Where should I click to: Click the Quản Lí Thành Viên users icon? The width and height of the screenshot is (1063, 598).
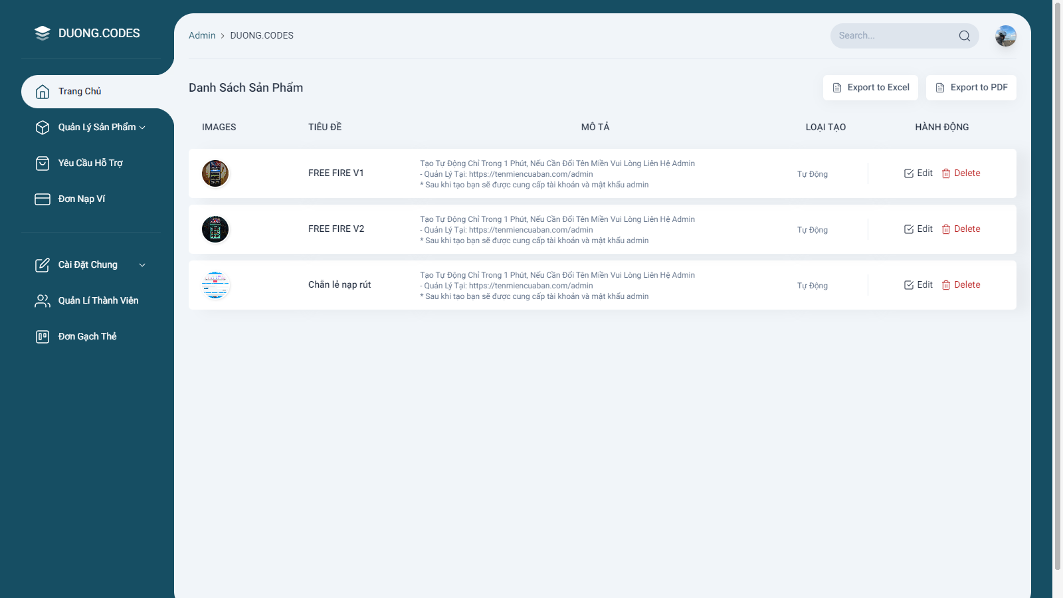click(43, 301)
